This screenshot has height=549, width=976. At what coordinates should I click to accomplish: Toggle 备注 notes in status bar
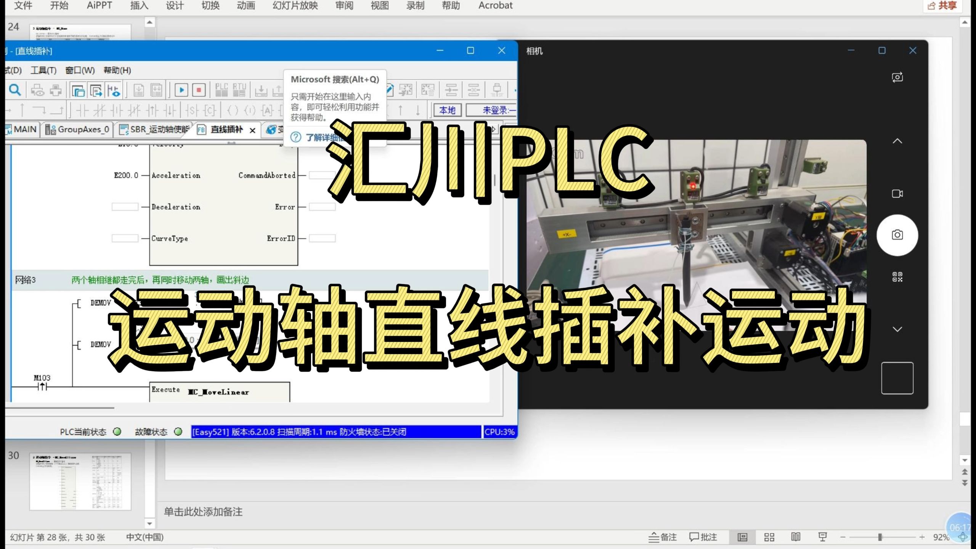coord(663,537)
